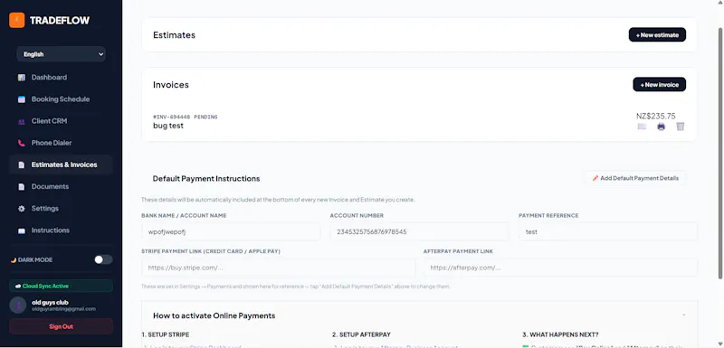The width and height of the screenshot is (724, 348).
Task: Click the 2. SETUP AFTERPAY heading
Action: [361, 334]
